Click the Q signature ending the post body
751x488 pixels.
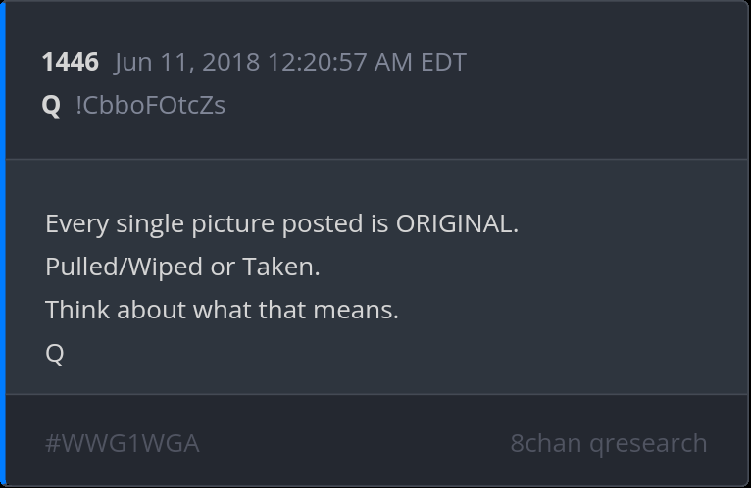[x=55, y=353]
